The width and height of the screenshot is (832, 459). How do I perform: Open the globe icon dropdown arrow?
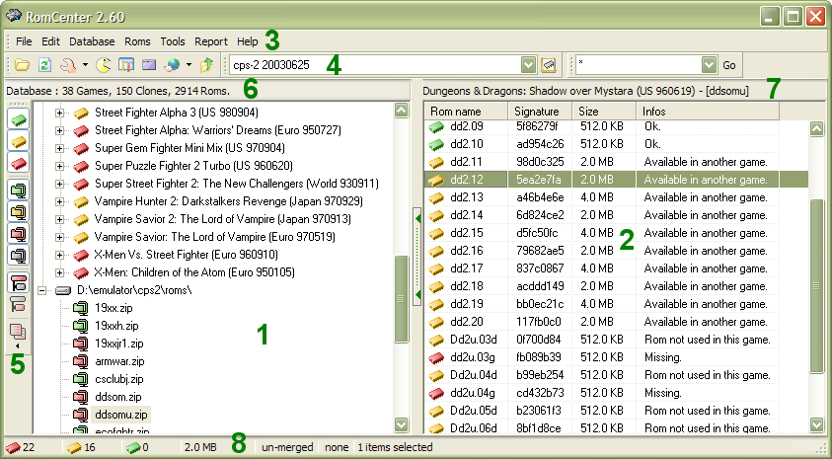coord(189,65)
